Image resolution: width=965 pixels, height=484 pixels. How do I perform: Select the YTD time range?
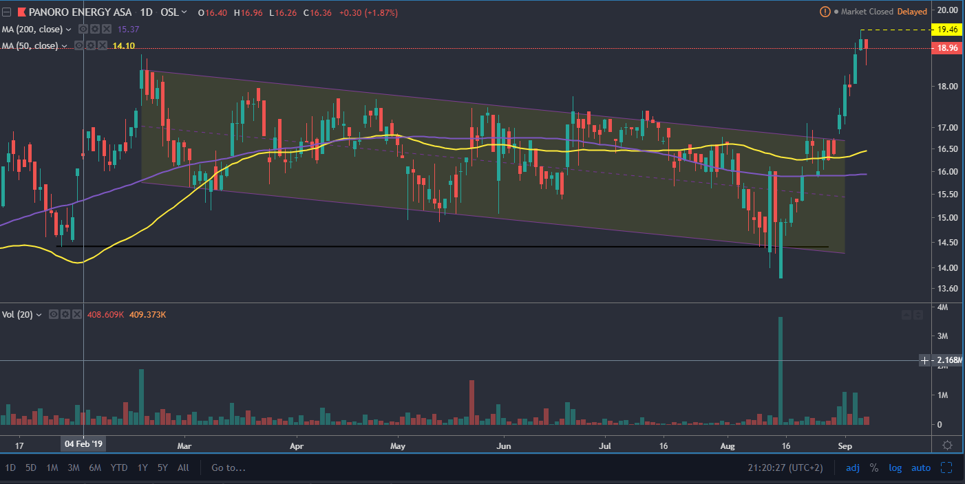pos(119,467)
